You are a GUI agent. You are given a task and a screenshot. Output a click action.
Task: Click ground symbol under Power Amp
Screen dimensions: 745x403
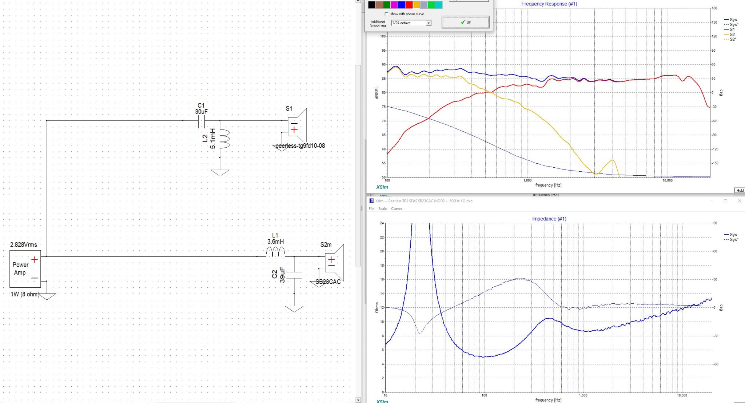coord(47,296)
